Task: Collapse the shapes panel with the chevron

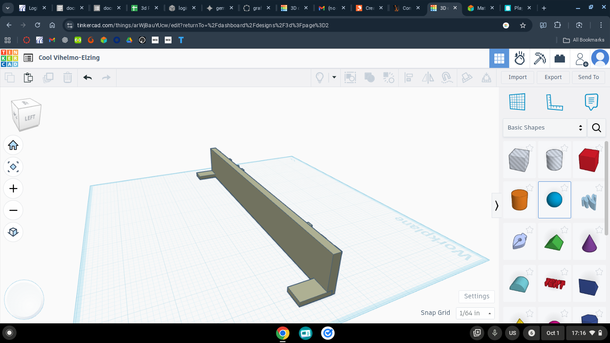Action: [x=497, y=205]
